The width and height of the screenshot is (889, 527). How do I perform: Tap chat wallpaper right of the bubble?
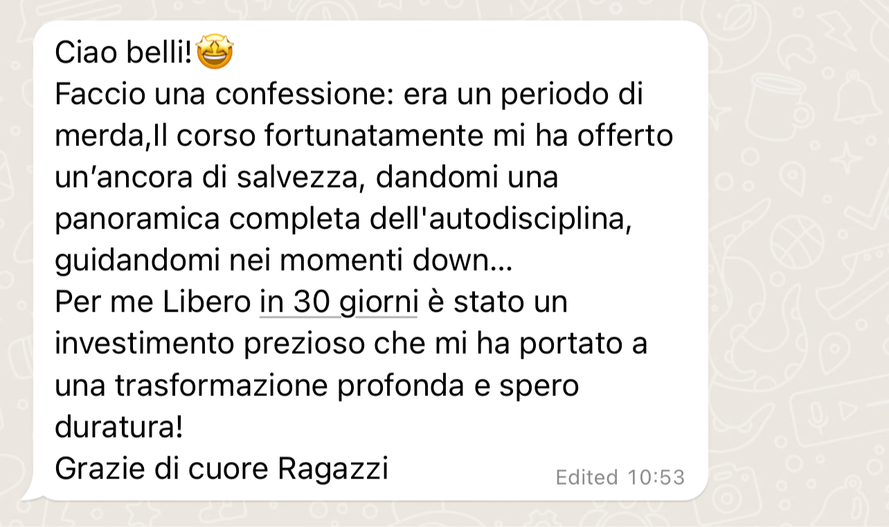(796, 263)
